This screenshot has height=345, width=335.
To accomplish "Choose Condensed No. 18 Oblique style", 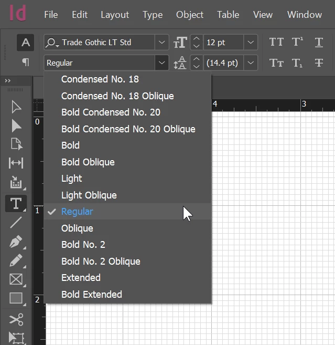I will pos(127,96).
